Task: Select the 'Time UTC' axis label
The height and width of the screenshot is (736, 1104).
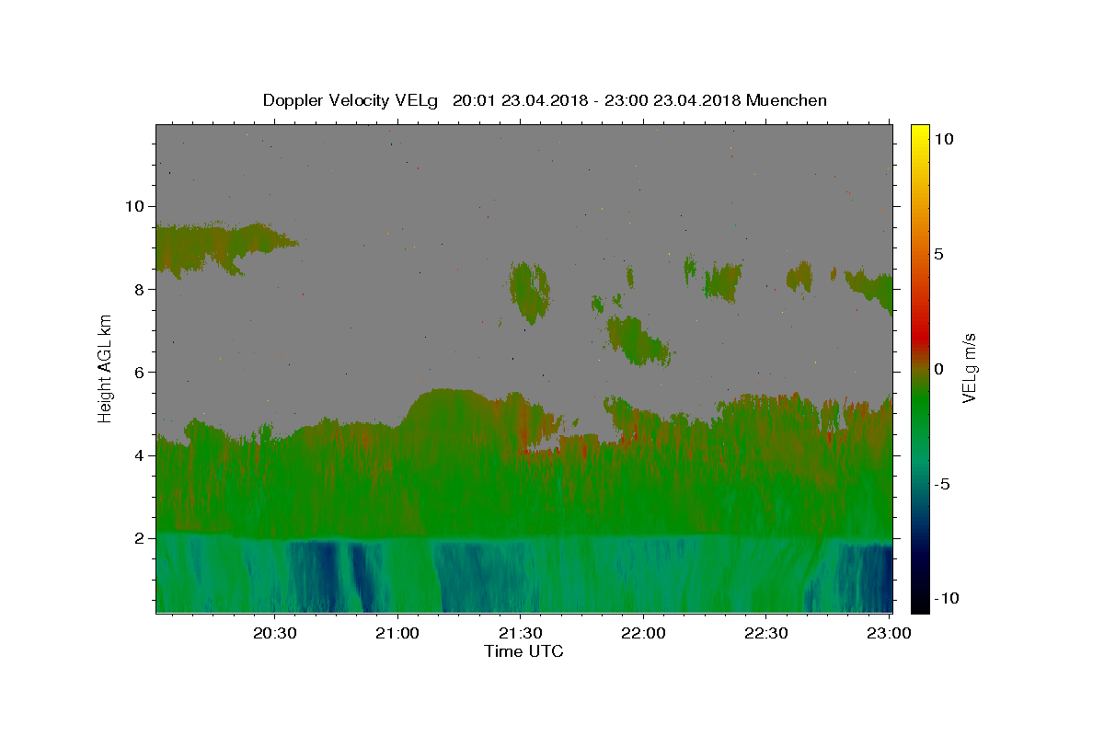Action: pyautogui.click(x=523, y=651)
